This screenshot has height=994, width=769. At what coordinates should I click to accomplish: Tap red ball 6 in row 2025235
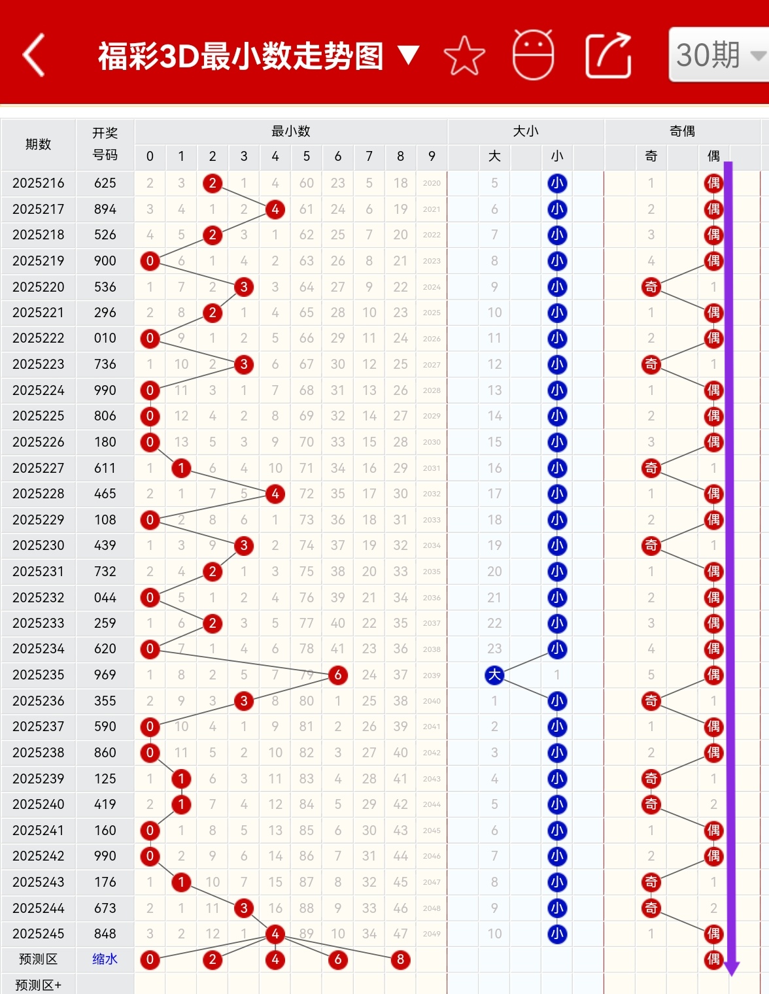[x=338, y=675]
